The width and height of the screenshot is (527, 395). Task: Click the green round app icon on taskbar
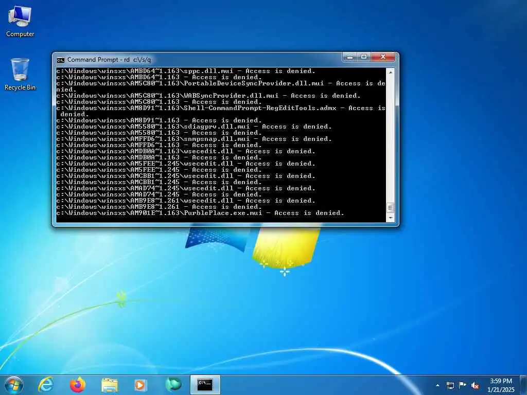coord(173,385)
